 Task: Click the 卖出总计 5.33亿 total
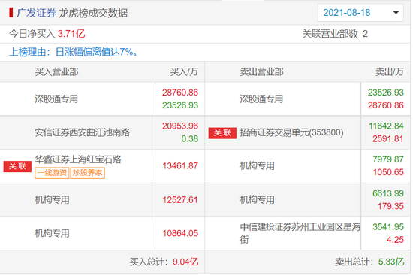click(x=369, y=262)
